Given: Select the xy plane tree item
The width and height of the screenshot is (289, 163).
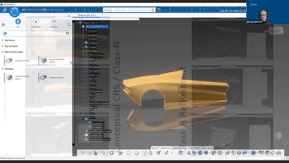Looking at the screenshot, I should [x=93, y=31].
